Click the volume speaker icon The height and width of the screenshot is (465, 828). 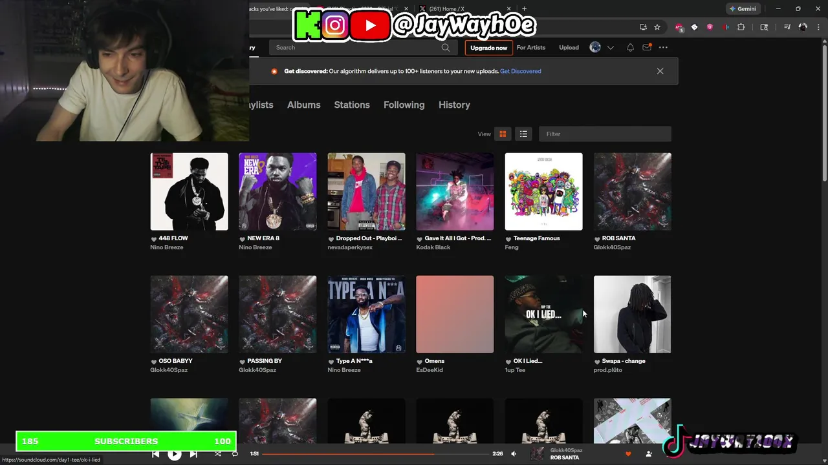point(514,454)
